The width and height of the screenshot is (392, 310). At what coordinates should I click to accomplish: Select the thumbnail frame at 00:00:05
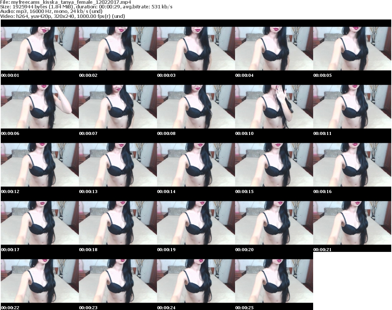tap(352, 49)
